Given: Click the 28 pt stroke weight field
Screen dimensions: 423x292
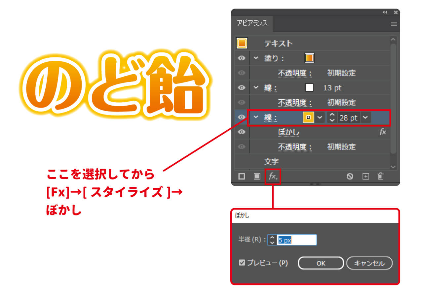Looking at the screenshot, I should click(x=348, y=118).
